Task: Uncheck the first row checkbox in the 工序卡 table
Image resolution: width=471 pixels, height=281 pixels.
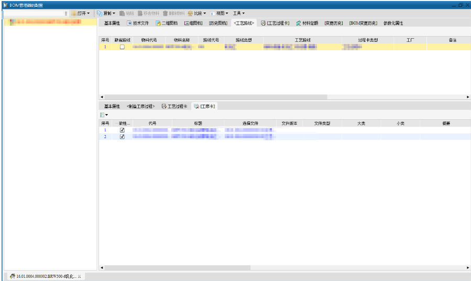Action: tap(122, 130)
